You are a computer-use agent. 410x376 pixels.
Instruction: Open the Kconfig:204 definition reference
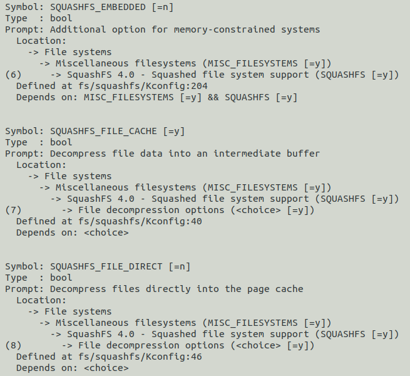[x=111, y=86]
